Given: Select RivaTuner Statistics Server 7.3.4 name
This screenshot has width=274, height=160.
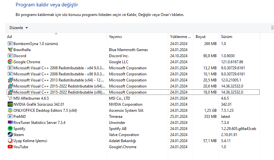Looking at the screenshot, I should coord(39,123).
